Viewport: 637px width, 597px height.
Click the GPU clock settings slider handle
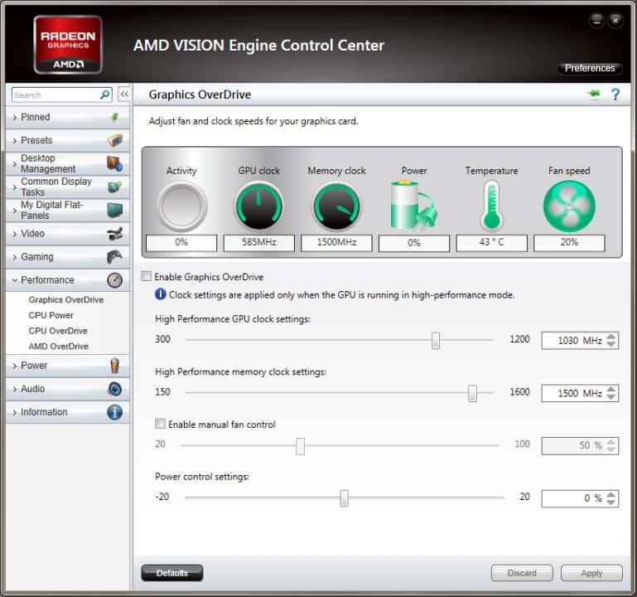click(436, 340)
